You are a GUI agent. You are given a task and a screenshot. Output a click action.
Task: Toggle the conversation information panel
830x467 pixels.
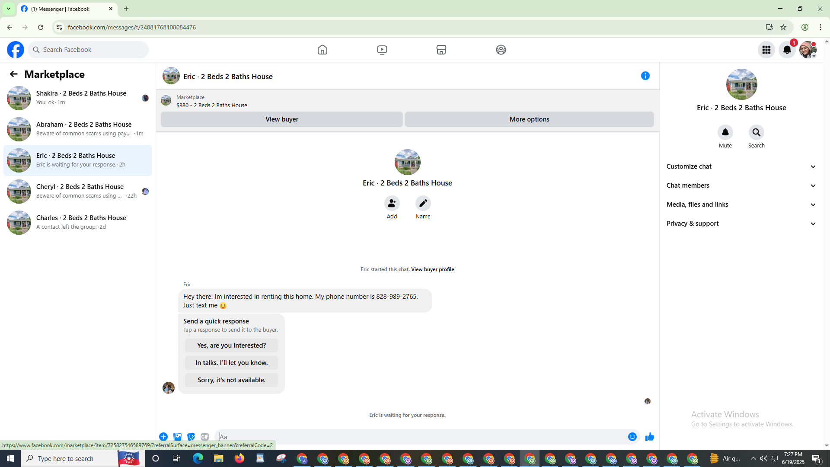click(x=645, y=76)
